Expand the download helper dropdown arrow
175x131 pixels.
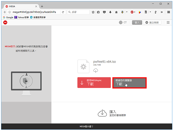point(127,12)
